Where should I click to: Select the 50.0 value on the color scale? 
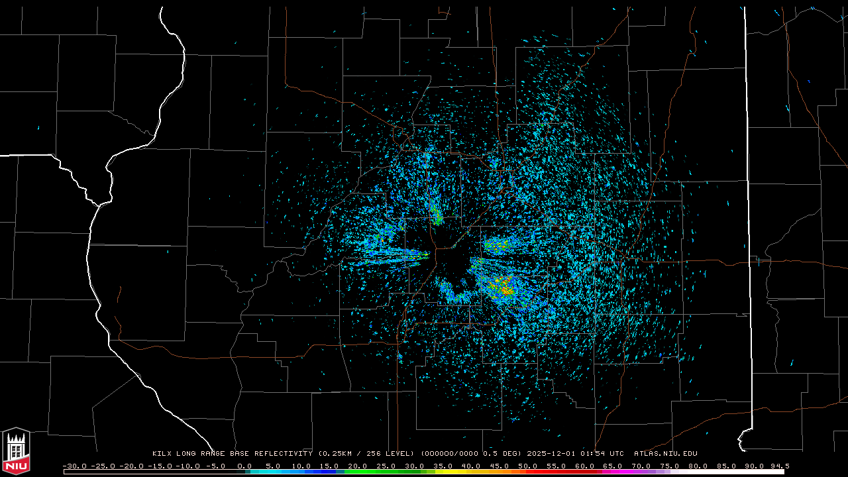point(527,466)
